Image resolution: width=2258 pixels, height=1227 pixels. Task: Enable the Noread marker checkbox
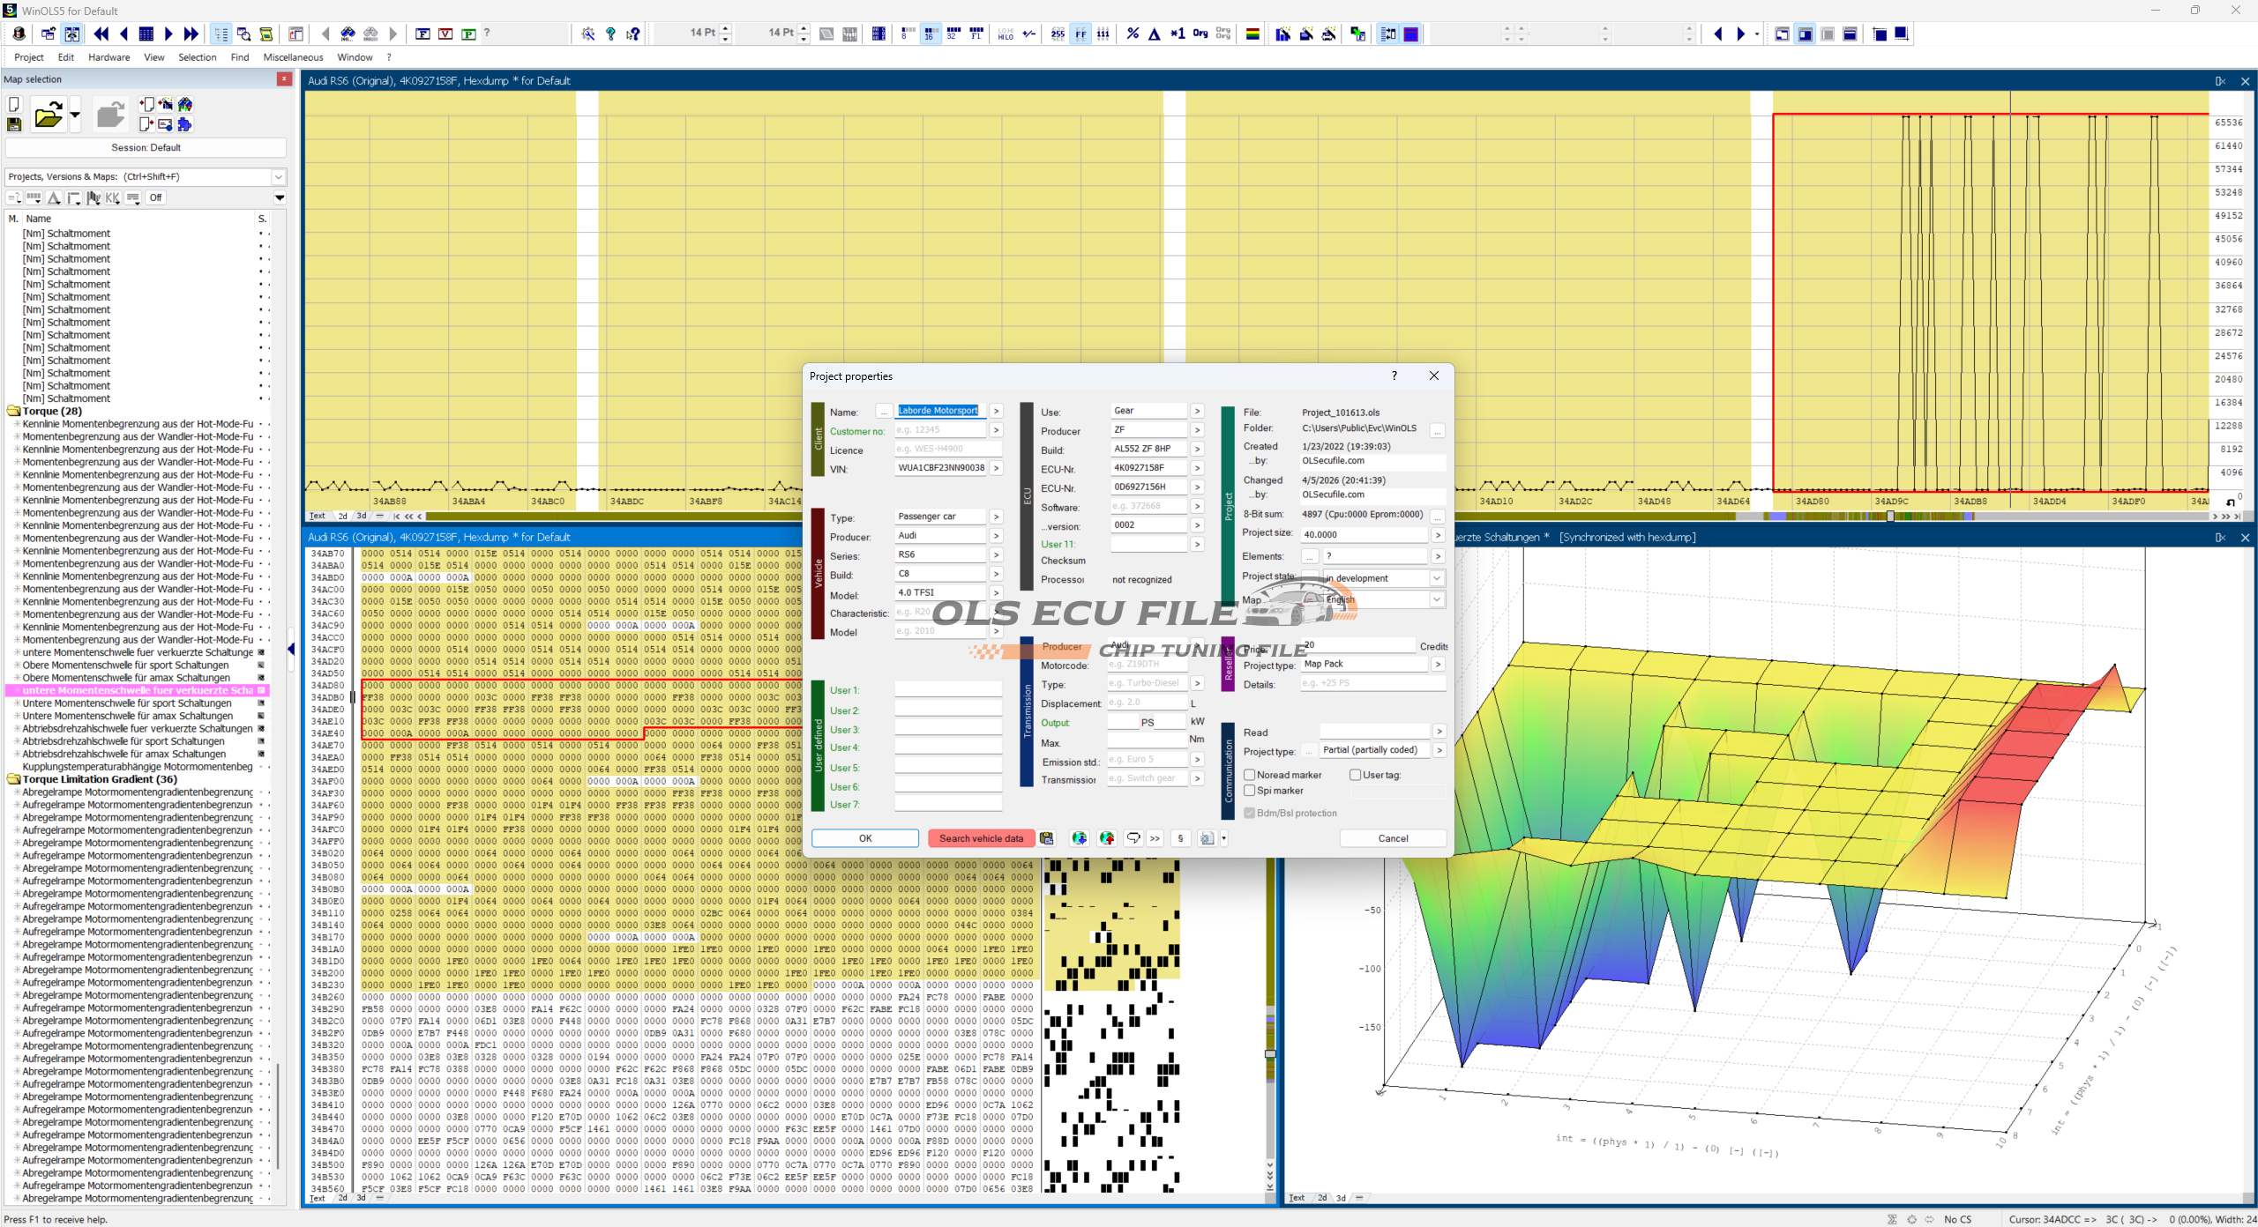click(1249, 775)
